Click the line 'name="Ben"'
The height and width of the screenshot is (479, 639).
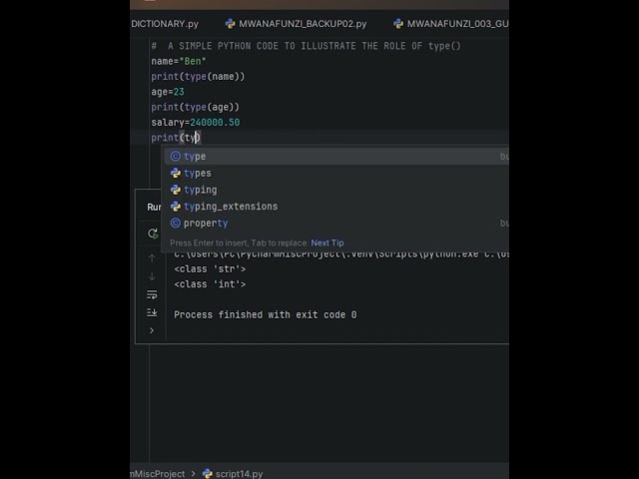(179, 61)
